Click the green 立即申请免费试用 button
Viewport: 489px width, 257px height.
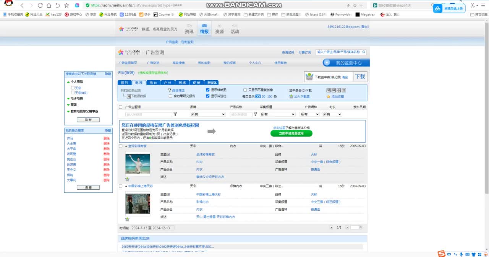[x=291, y=133]
